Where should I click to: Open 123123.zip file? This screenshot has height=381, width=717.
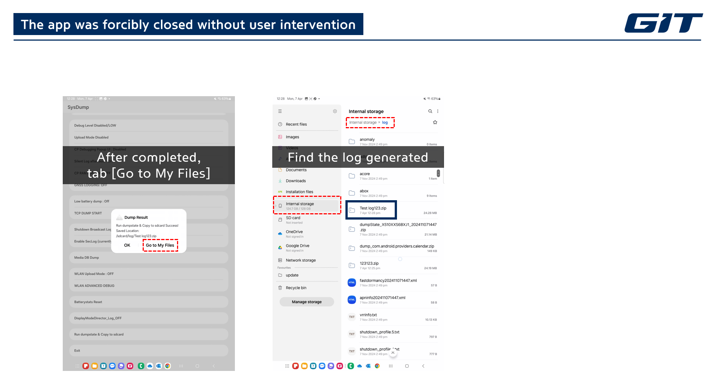[x=392, y=265]
